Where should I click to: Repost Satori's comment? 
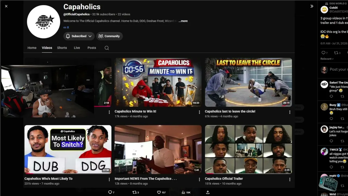tap(342, 96)
